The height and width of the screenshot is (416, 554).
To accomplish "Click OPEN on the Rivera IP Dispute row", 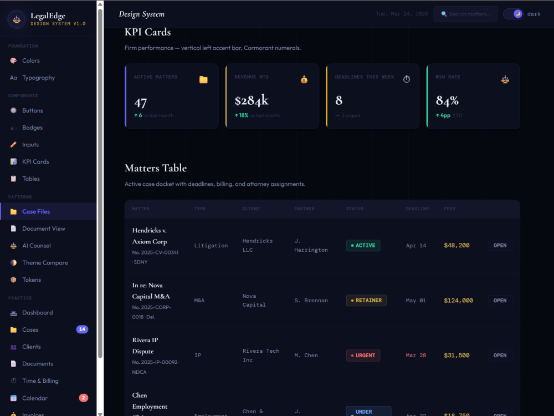I will click(500, 356).
